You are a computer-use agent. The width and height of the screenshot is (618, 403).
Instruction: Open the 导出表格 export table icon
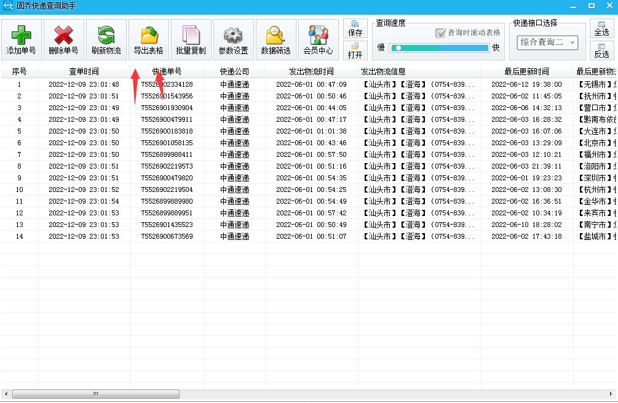pos(147,38)
